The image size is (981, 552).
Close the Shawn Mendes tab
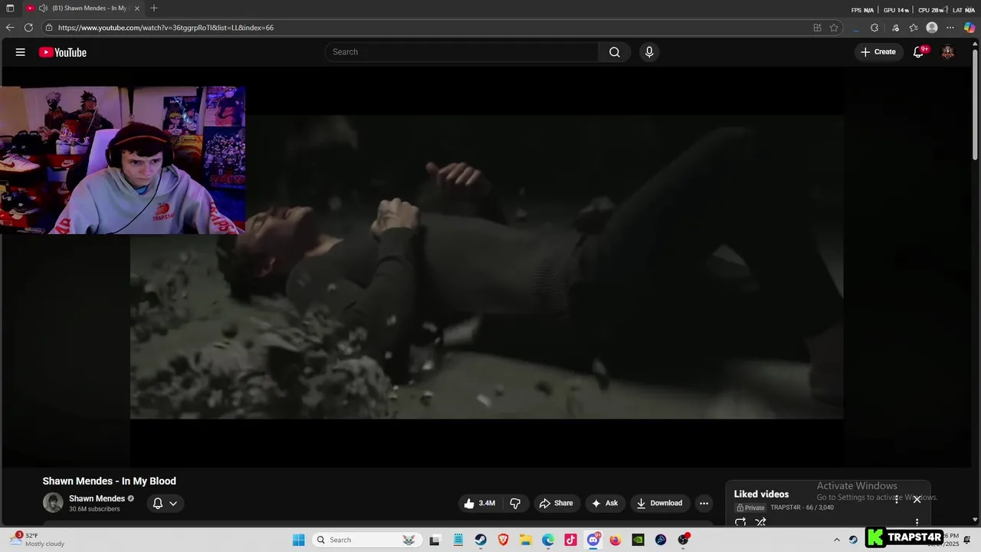(x=137, y=8)
